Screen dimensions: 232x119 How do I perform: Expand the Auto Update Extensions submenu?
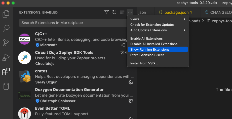[x=158, y=30]
